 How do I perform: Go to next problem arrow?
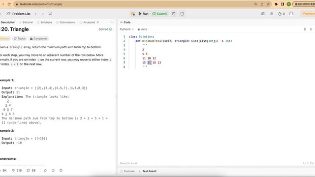tap(43, 14)
